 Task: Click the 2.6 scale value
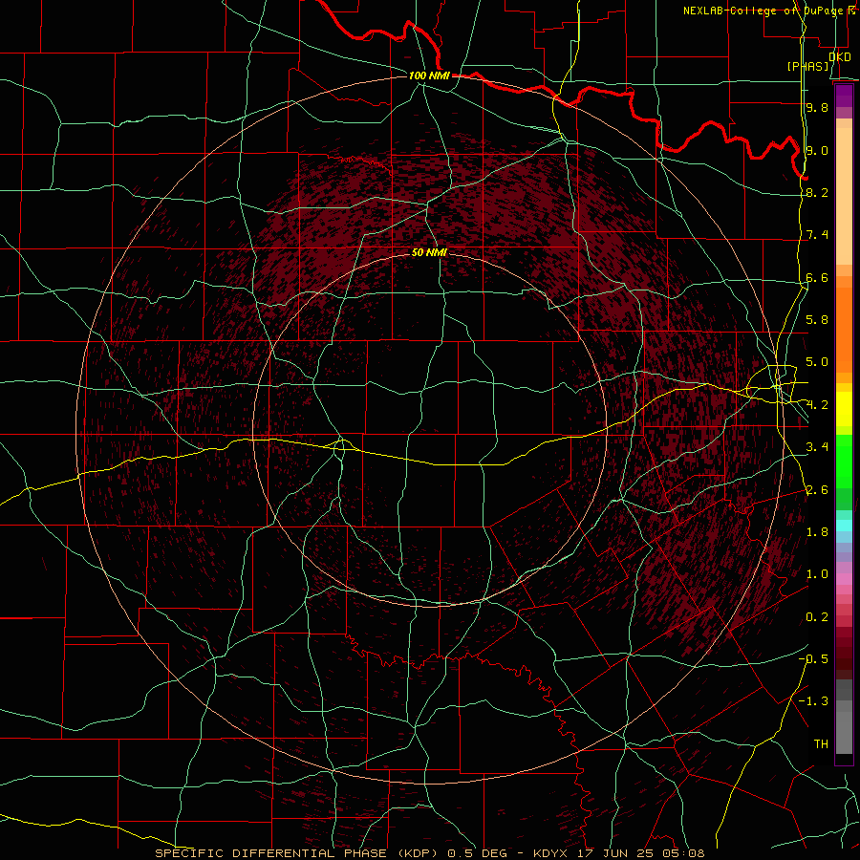click(817, 490)
